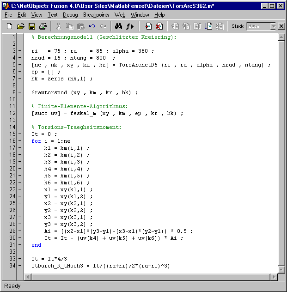Click the horizontal scrollbar right arrow

(273, 277)
